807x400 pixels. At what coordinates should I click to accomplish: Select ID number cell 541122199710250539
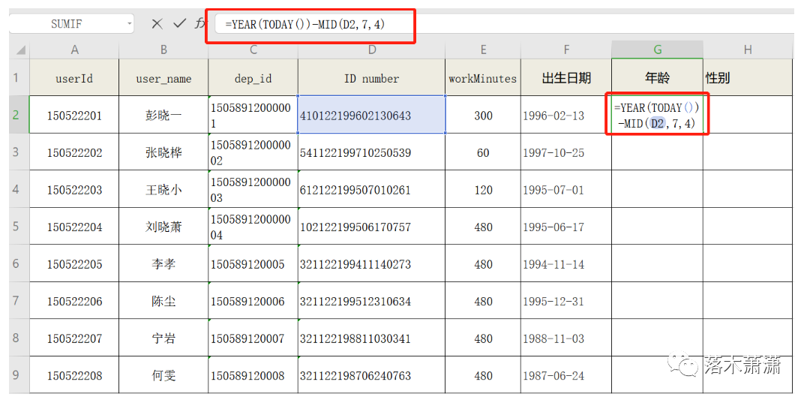371,152
